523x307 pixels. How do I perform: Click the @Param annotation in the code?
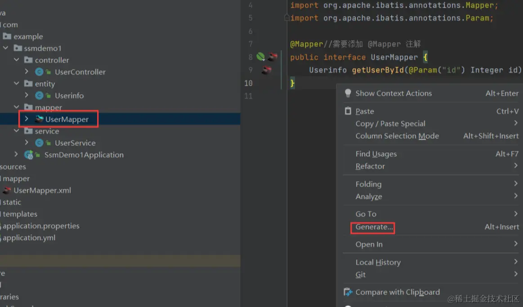423,70
